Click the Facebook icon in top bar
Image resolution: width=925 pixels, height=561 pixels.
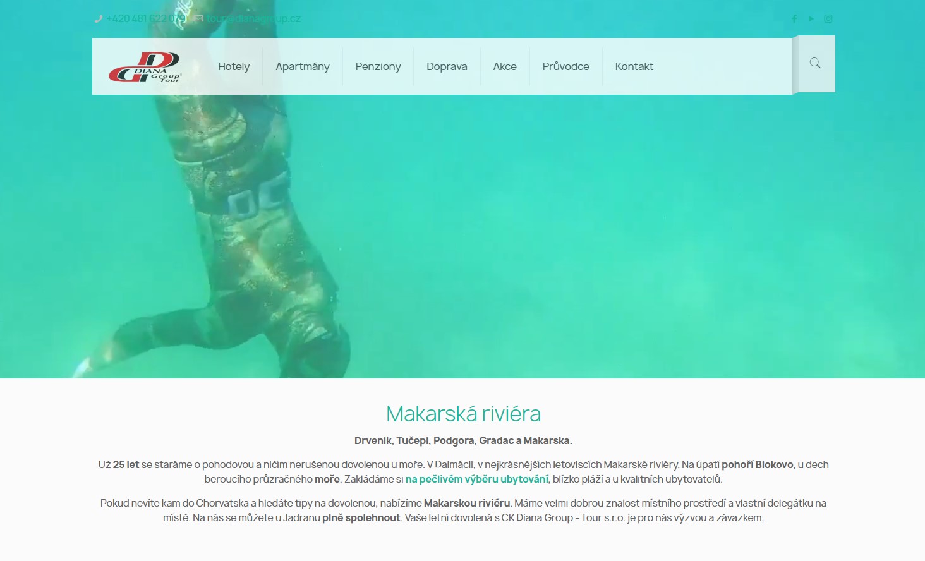(794, 19)
